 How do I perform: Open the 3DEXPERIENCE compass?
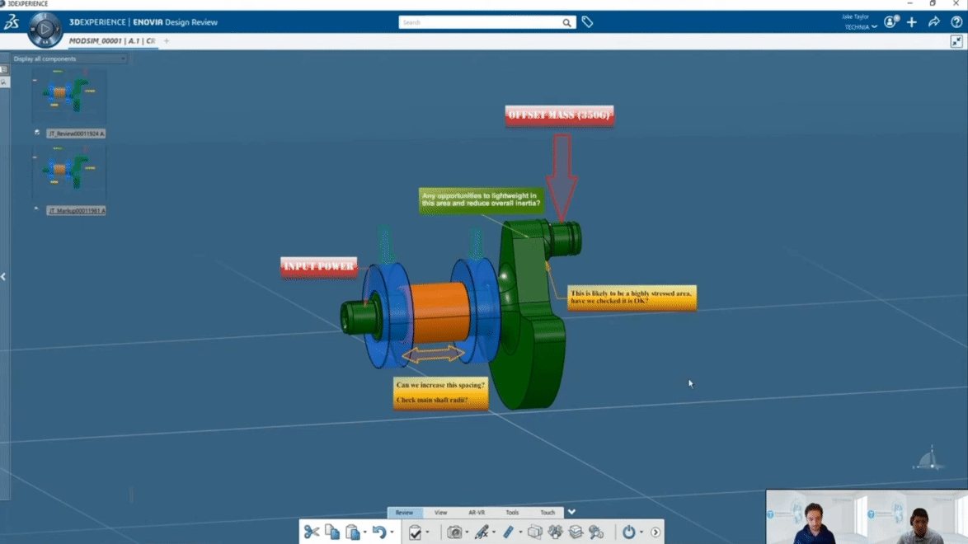click(x=45, y=30)
